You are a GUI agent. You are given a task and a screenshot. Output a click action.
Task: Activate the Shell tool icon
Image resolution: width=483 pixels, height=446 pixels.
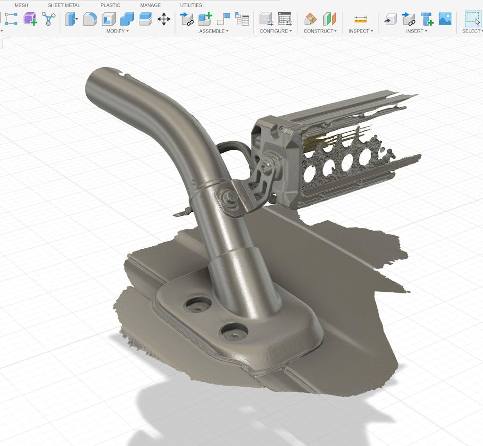coord(108,19)
